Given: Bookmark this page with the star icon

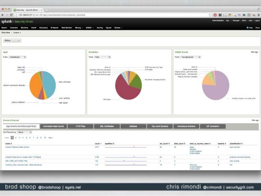Looking at the screenshot, I should 210,15.
